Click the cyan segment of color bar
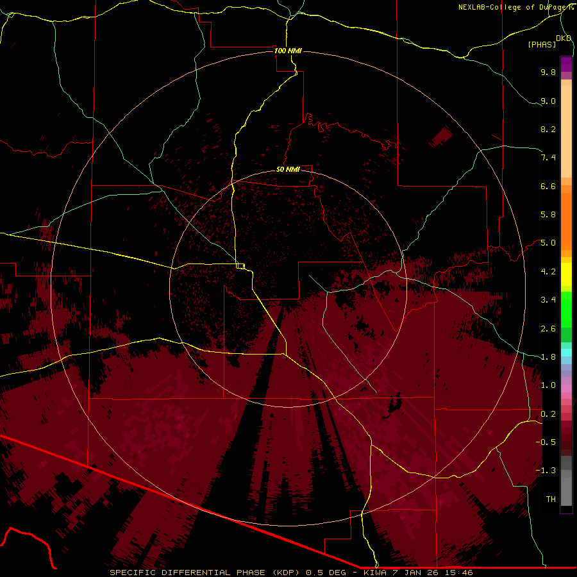 (566, 353)
